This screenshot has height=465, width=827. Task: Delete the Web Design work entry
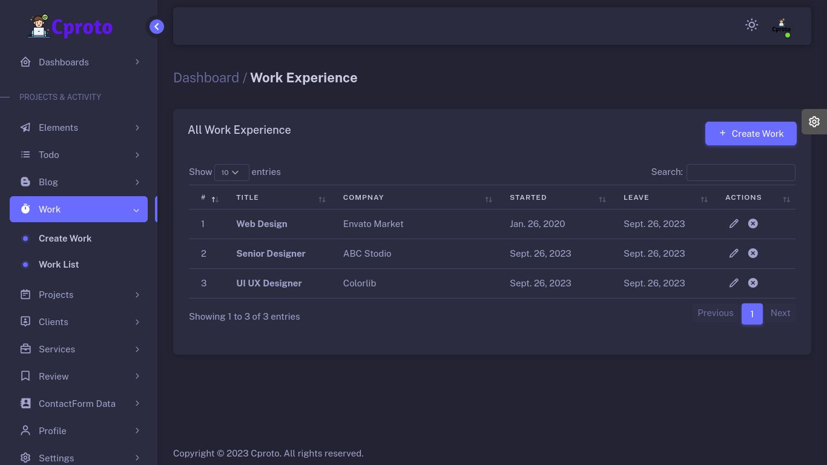click(x=753, y=223)
